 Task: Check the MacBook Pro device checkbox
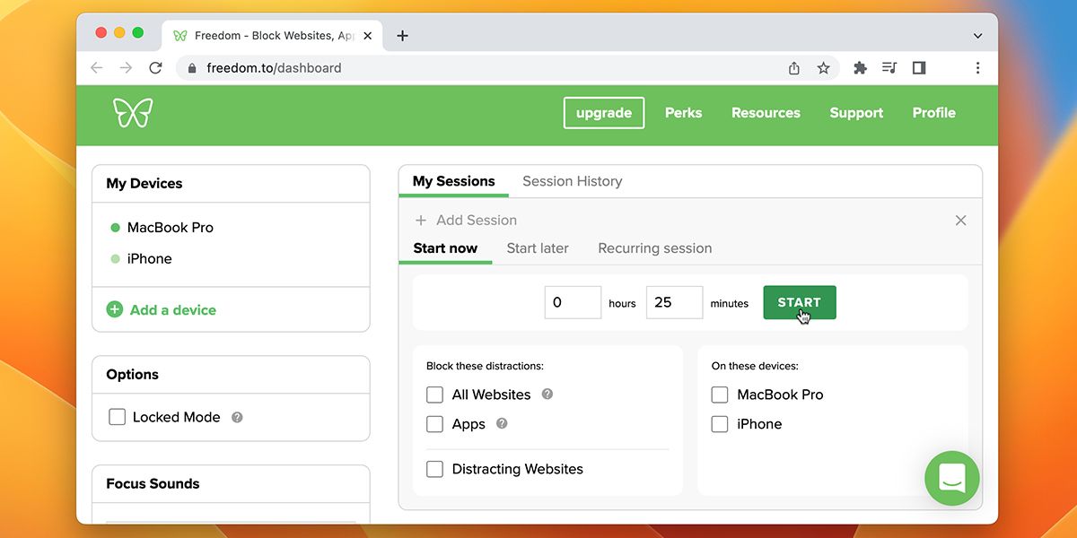(720, 395)
